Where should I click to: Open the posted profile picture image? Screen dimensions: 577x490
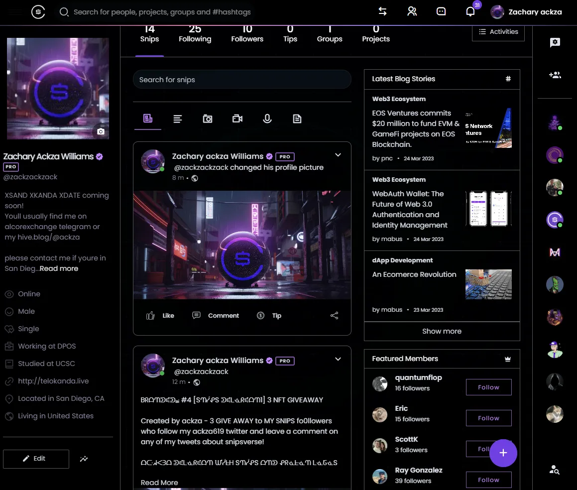(x=242, y=245)
